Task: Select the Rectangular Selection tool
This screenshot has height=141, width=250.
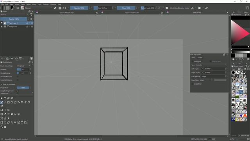Action: (2, 123)
